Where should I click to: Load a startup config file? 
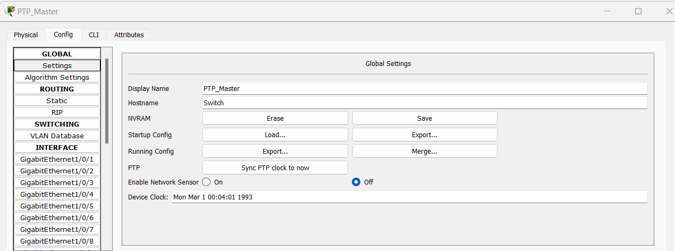point(275,135)
